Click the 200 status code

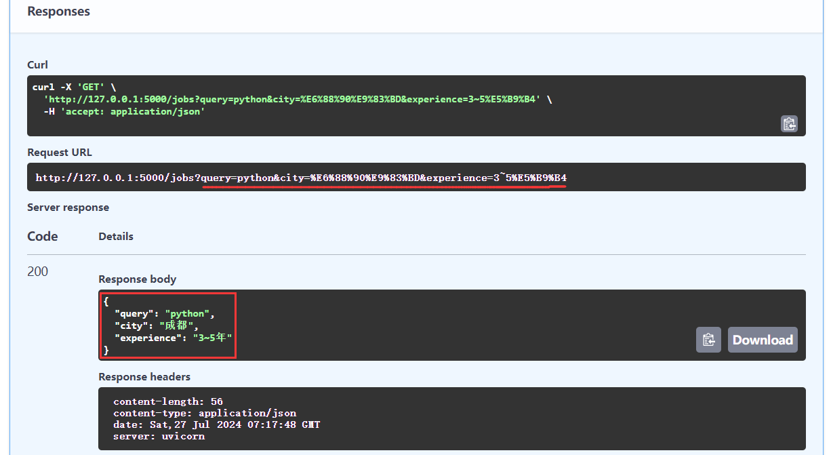[x=38, y=271]
